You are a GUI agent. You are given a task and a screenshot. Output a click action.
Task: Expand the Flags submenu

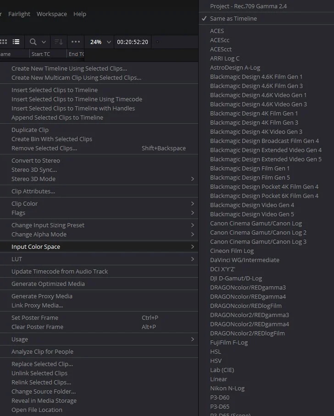pos(99,213)
